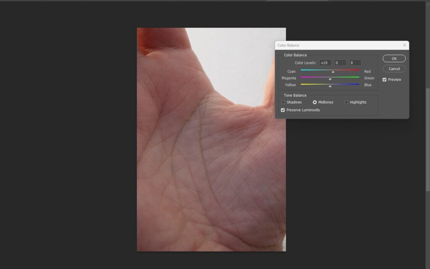Image resolution: width=430 pixels, height=269 pixels.
Task: Click OK in Color Balance dialog
Action: (x=394, y=59)
